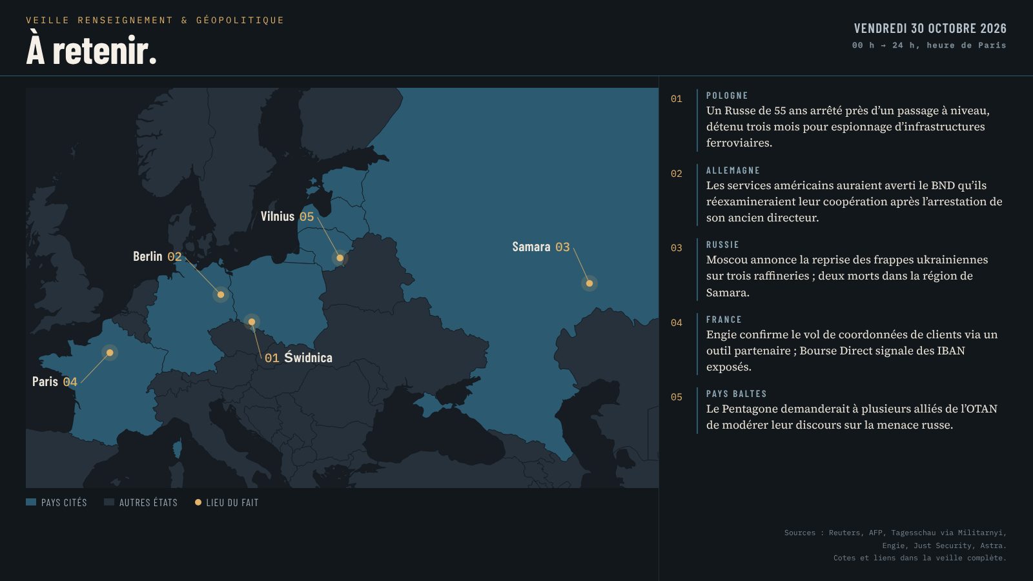Click the summary about the Engie data theft
The height and width of the screenshot is (581, 1033).
(852, 351)
